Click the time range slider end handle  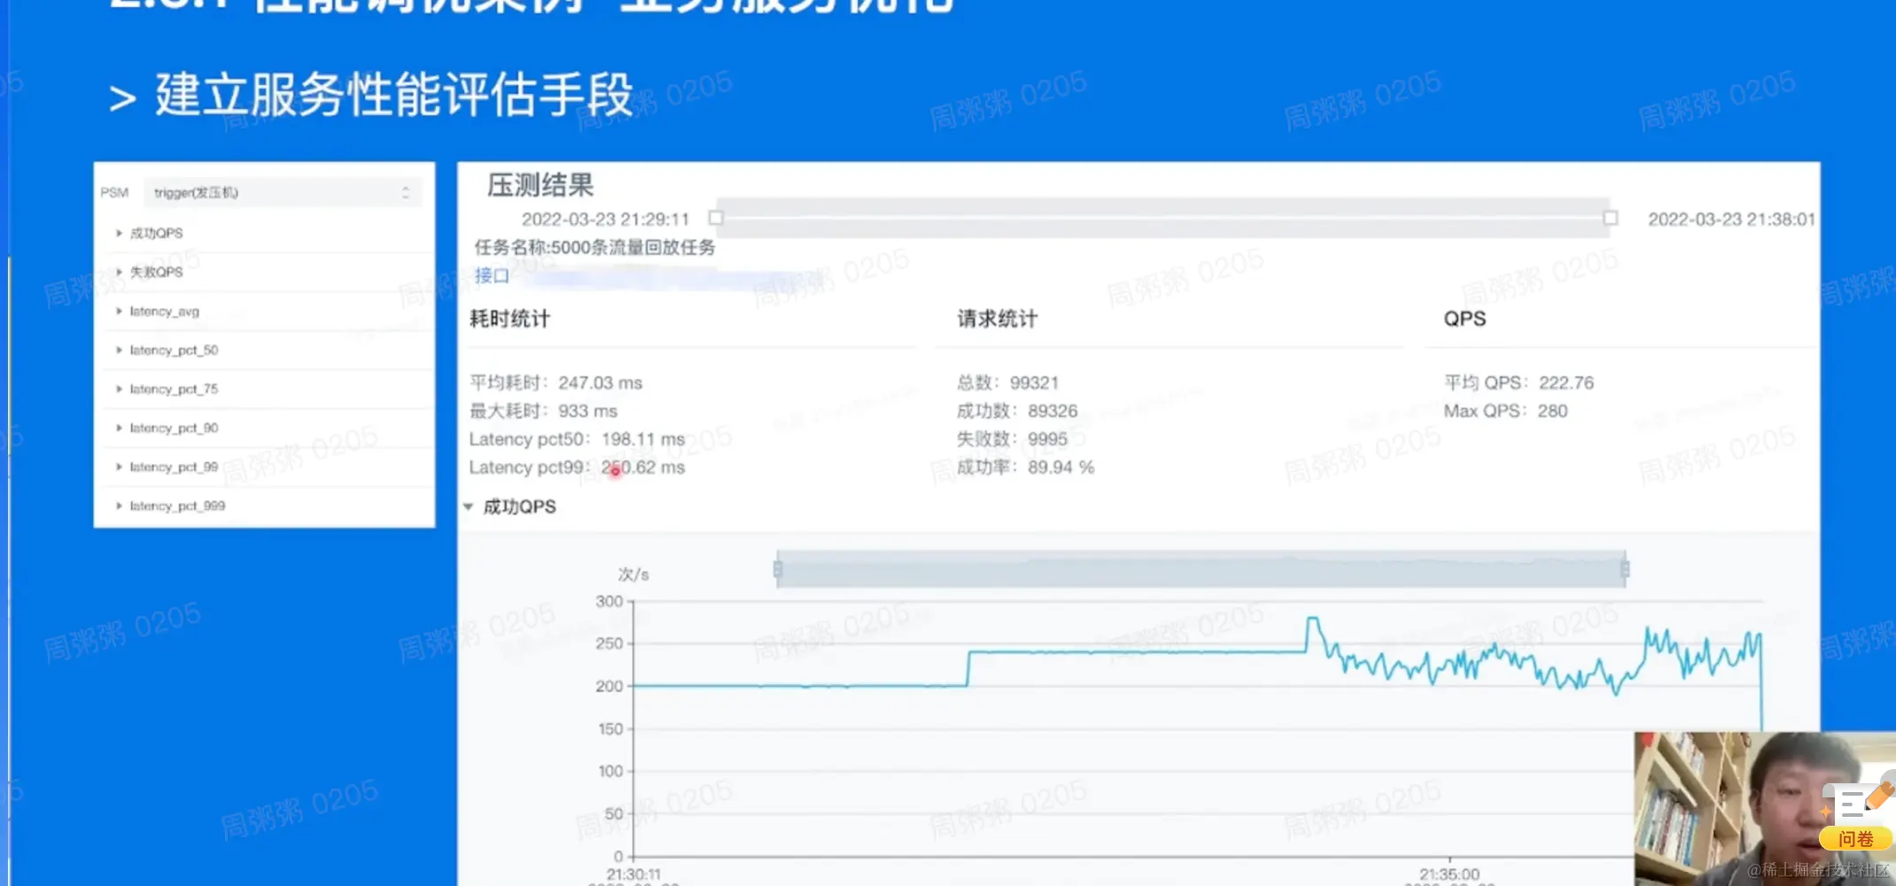pyautogui.click(x=1611, y=218)
